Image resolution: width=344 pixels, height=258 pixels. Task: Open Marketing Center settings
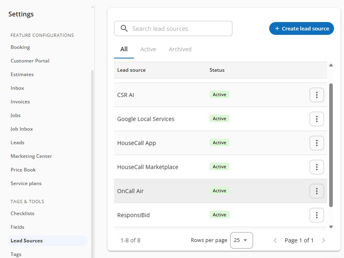click(31, 156)
